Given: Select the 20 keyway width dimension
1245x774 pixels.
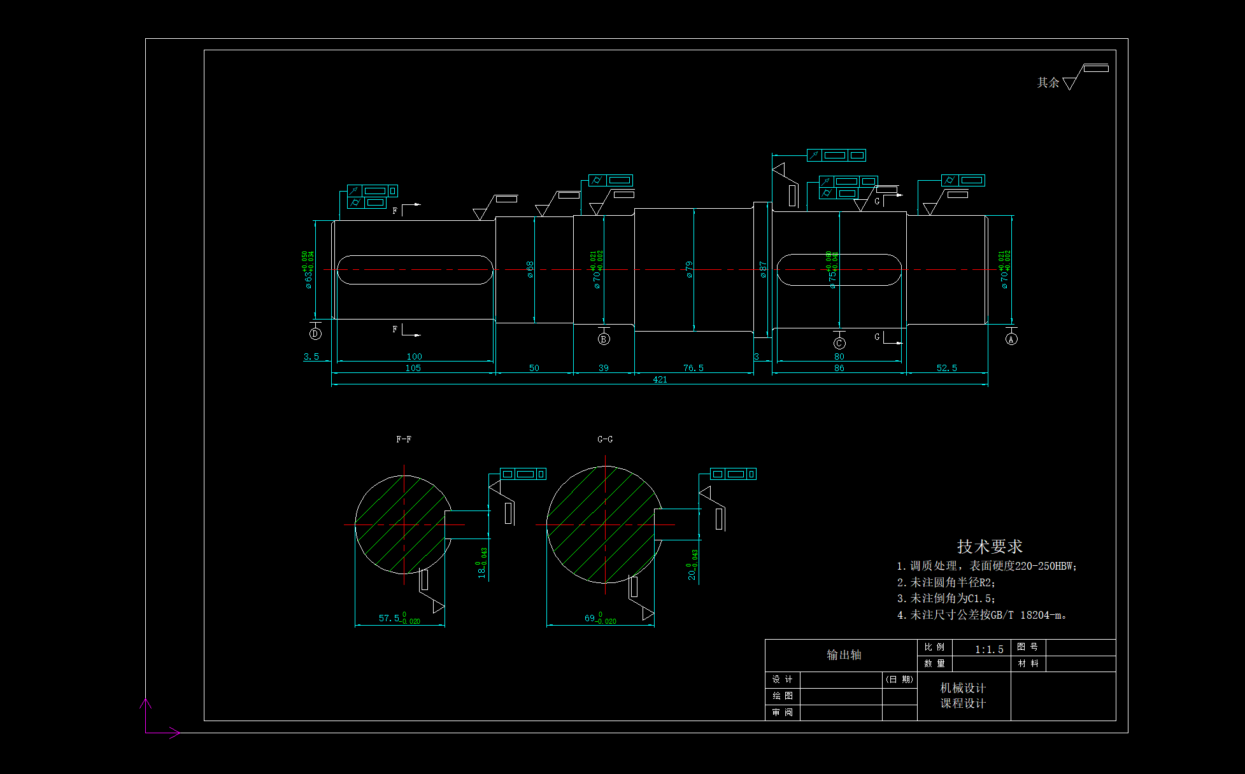Looking at the screenshot, I should tap(693, 565).
